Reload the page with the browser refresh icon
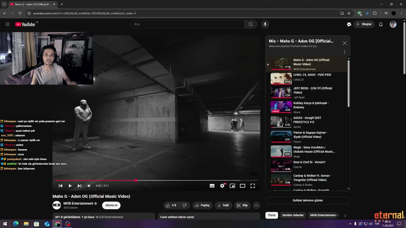Screen dimensions: 406x228 (20, 13)
